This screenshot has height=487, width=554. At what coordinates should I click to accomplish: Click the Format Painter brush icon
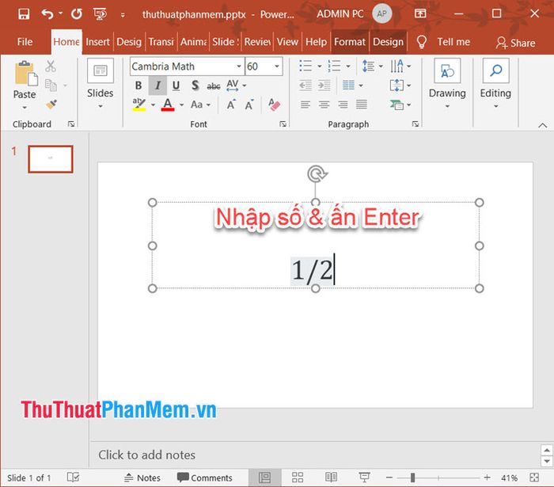click(51, 104)
